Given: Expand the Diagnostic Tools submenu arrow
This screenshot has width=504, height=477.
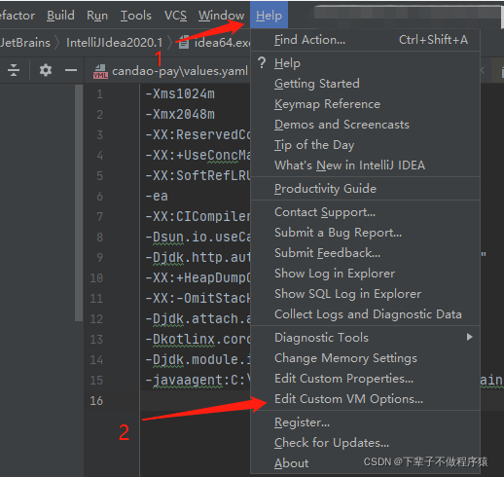Looking at the screenshot, I should pyautogui.click(x=469, y=337).
